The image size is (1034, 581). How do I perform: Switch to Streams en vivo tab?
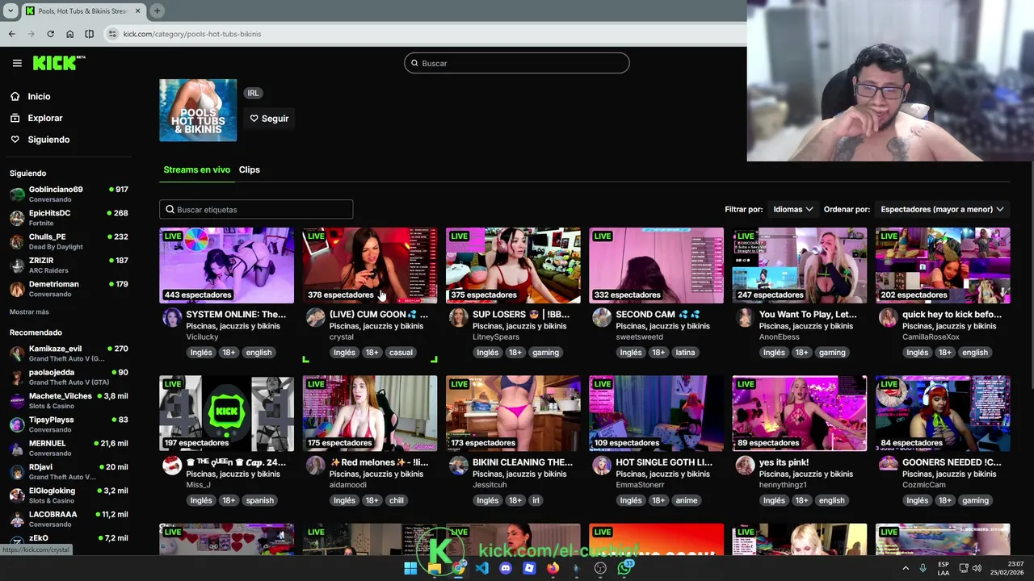[x=196, y=169]
